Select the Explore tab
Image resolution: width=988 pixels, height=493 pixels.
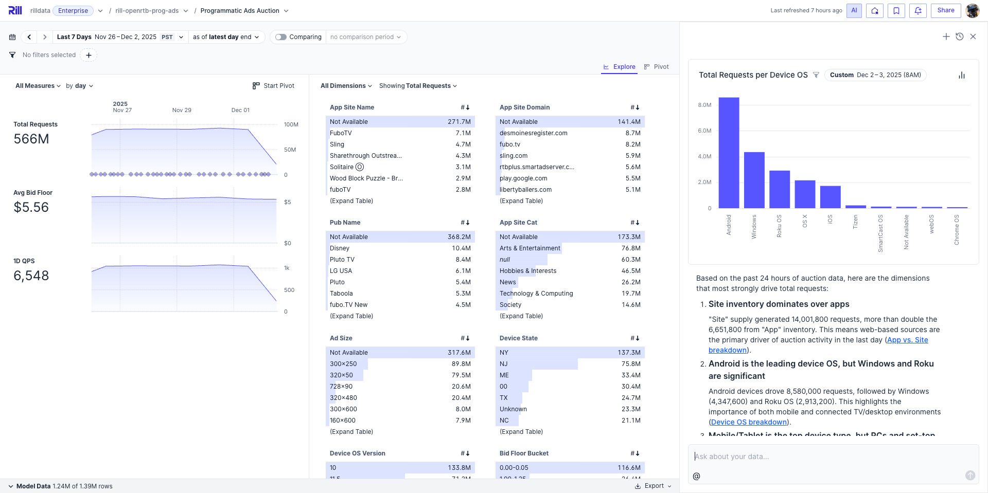619,67
